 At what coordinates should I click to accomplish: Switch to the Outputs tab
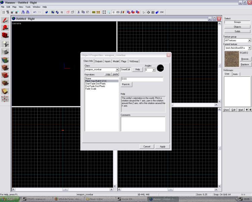point(98,61)
